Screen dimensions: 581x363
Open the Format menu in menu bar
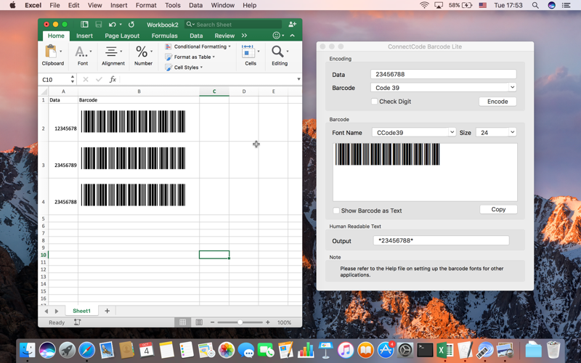(x=146, y=5)
